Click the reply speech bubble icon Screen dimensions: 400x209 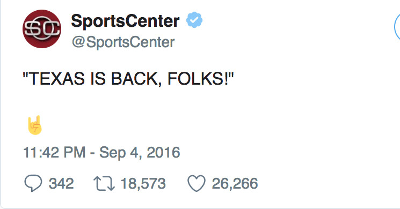(x=33, y=183)
